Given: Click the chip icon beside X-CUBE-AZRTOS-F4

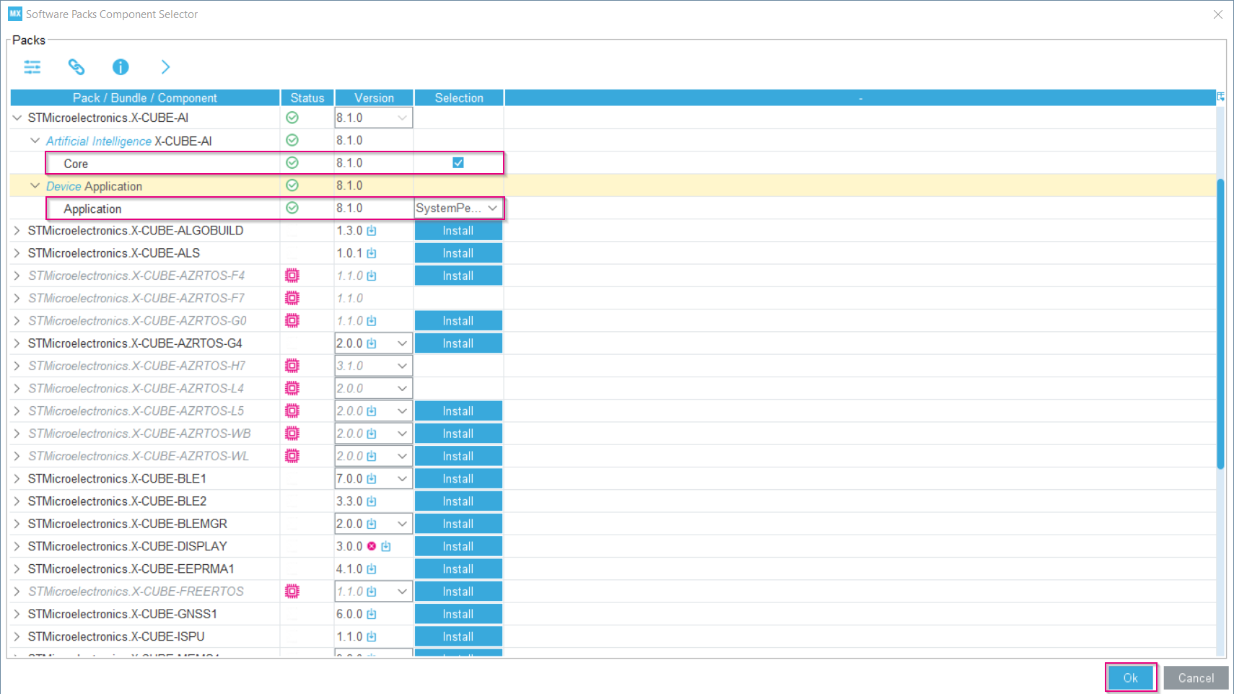Looking at the screenshot, I should [292, 275].
